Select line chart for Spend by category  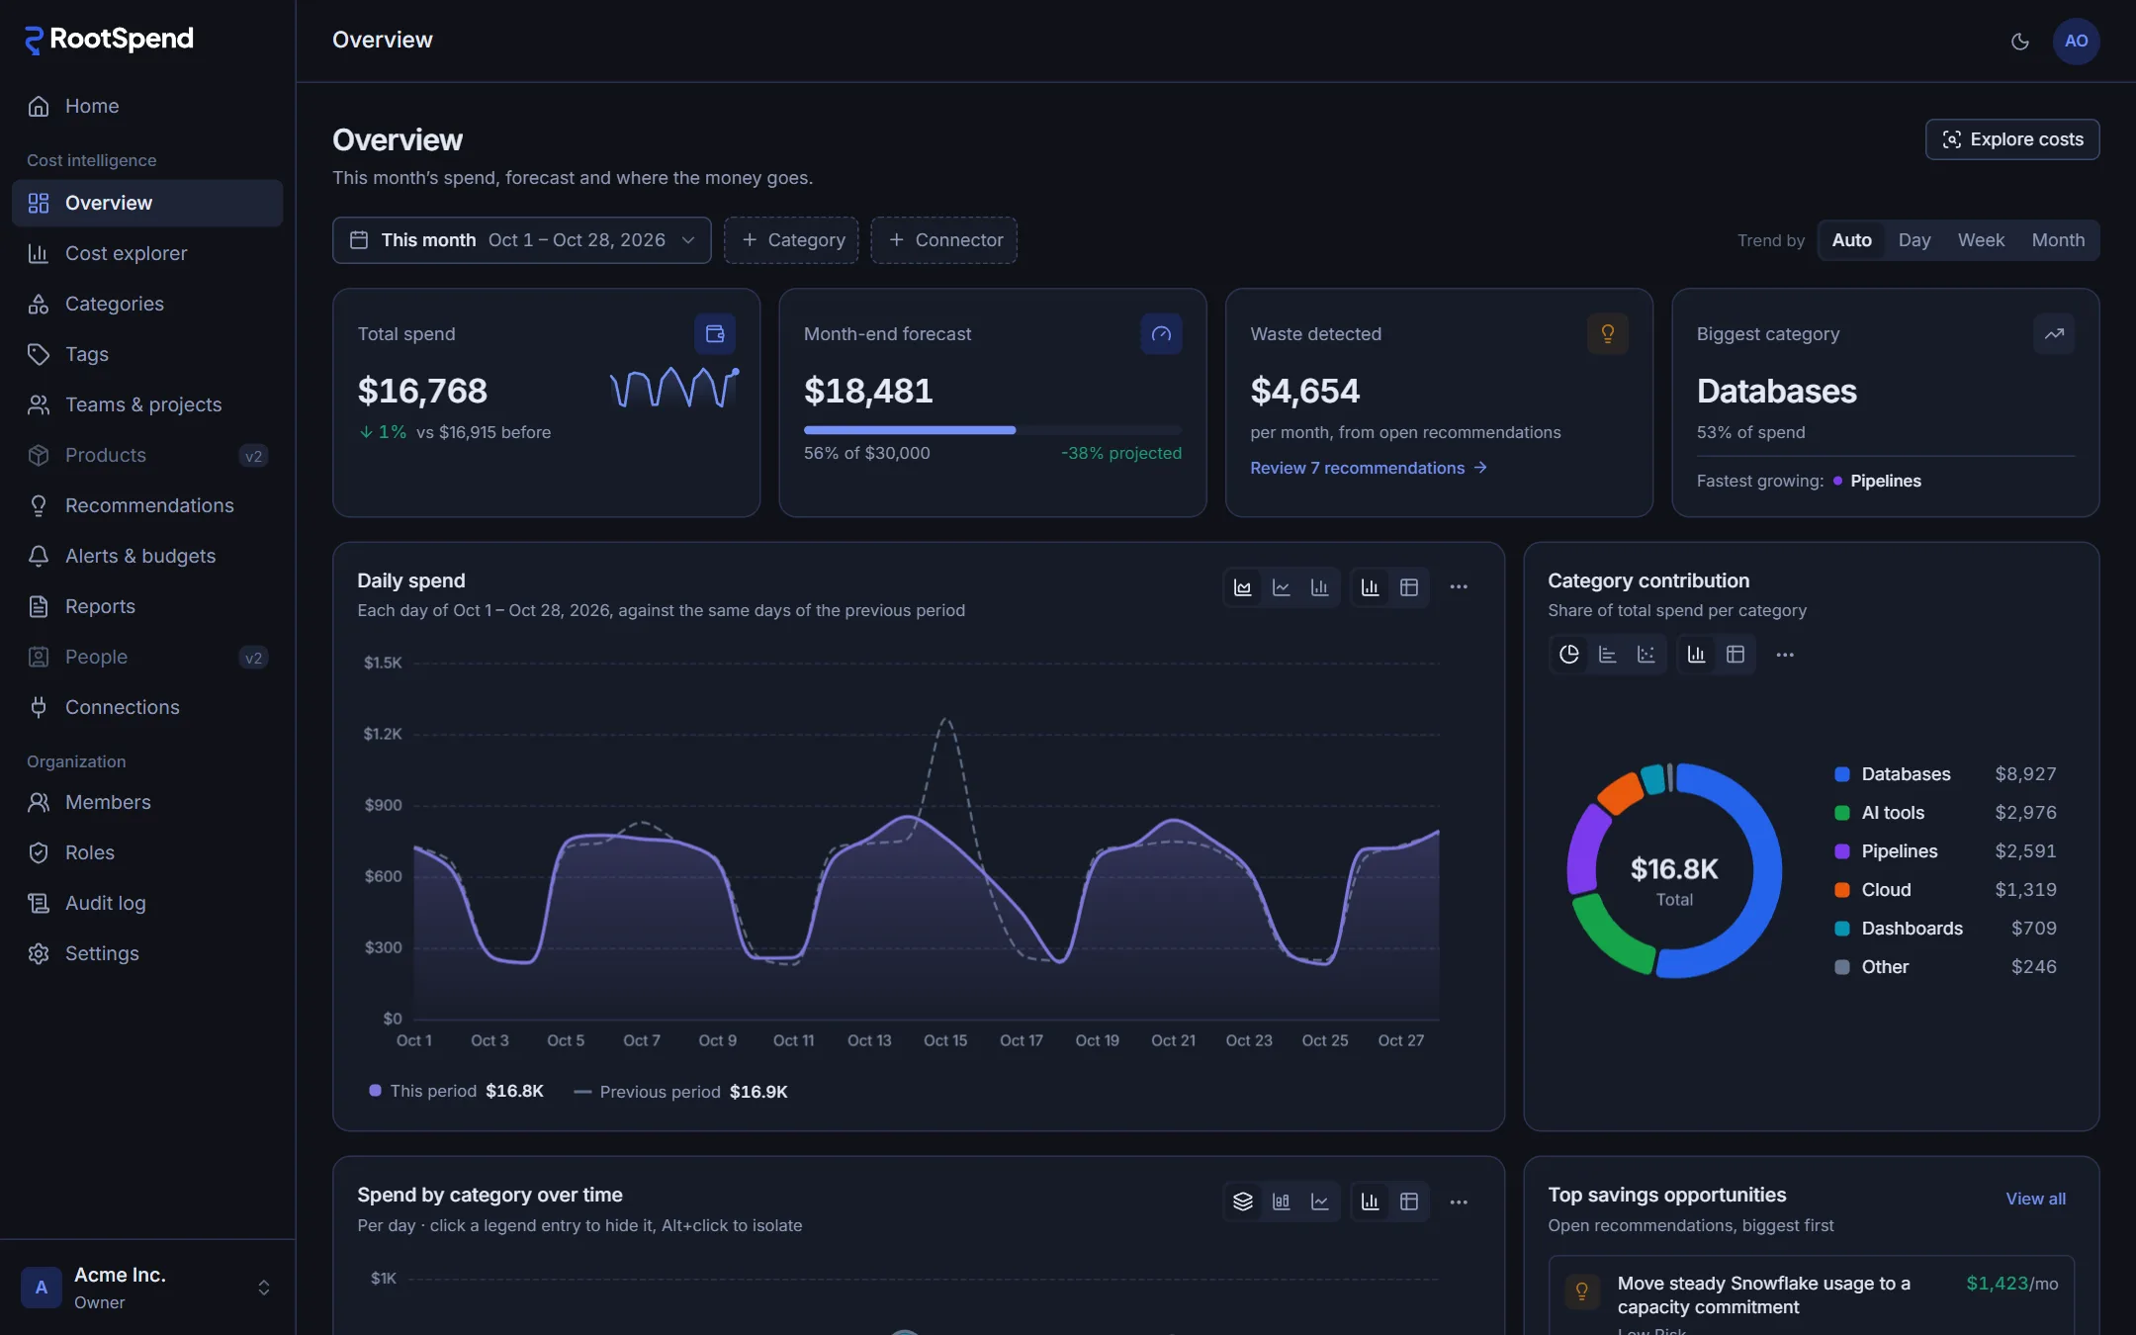point(1319,1201)
